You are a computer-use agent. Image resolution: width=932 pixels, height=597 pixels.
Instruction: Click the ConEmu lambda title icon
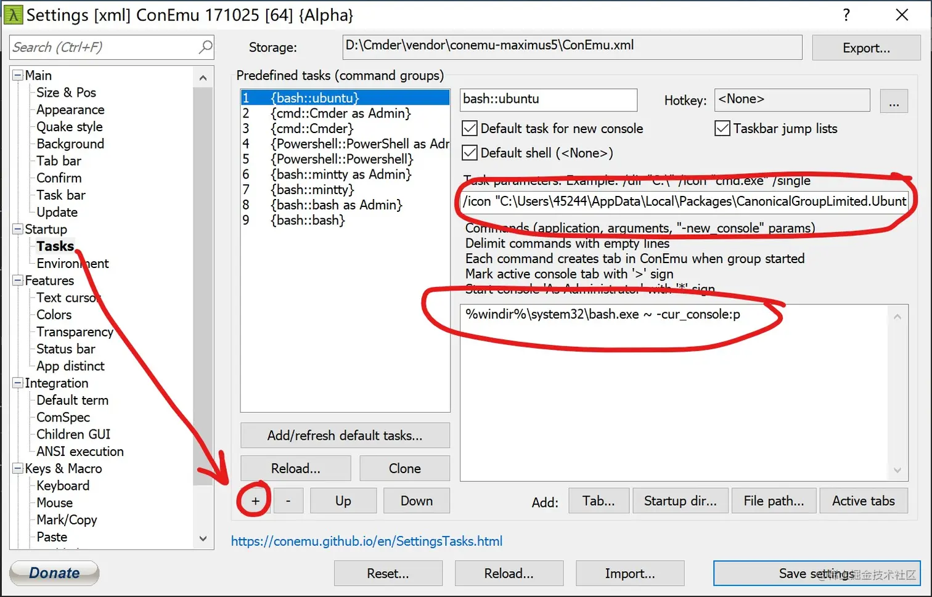point(13,15)
